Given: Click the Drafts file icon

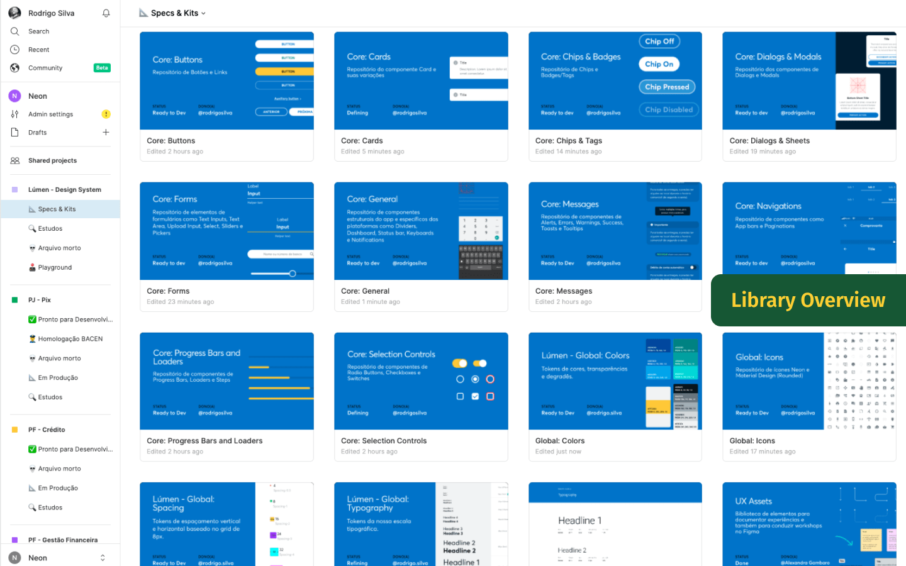Looking at the screenshot, I should (x=14, y=133).
